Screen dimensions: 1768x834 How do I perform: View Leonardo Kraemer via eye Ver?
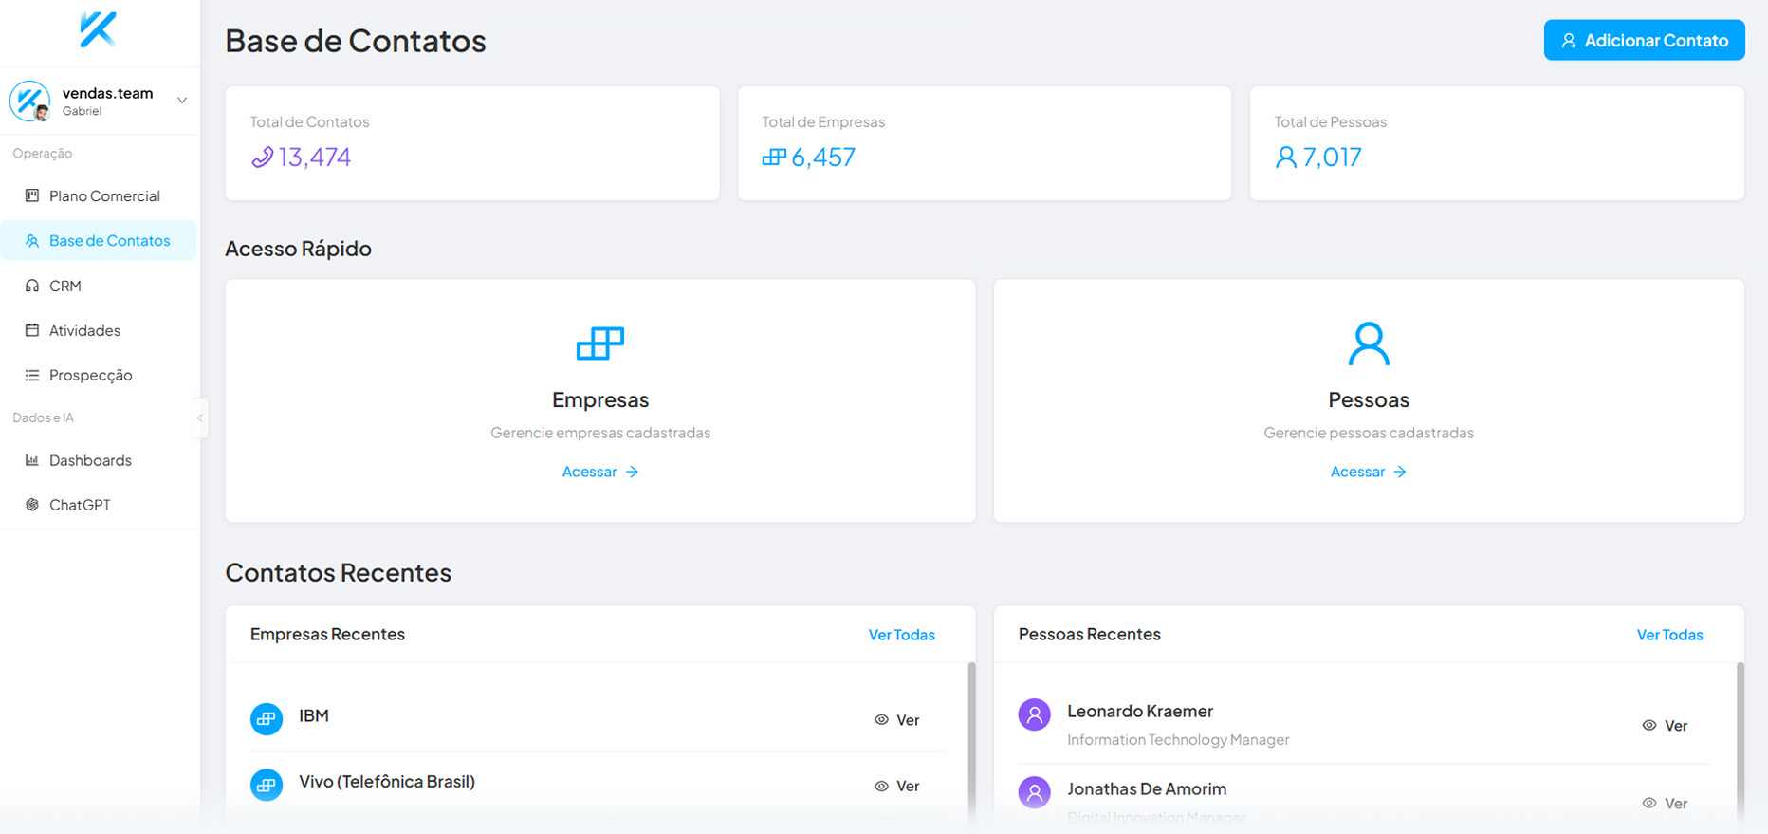point(1665,726)
